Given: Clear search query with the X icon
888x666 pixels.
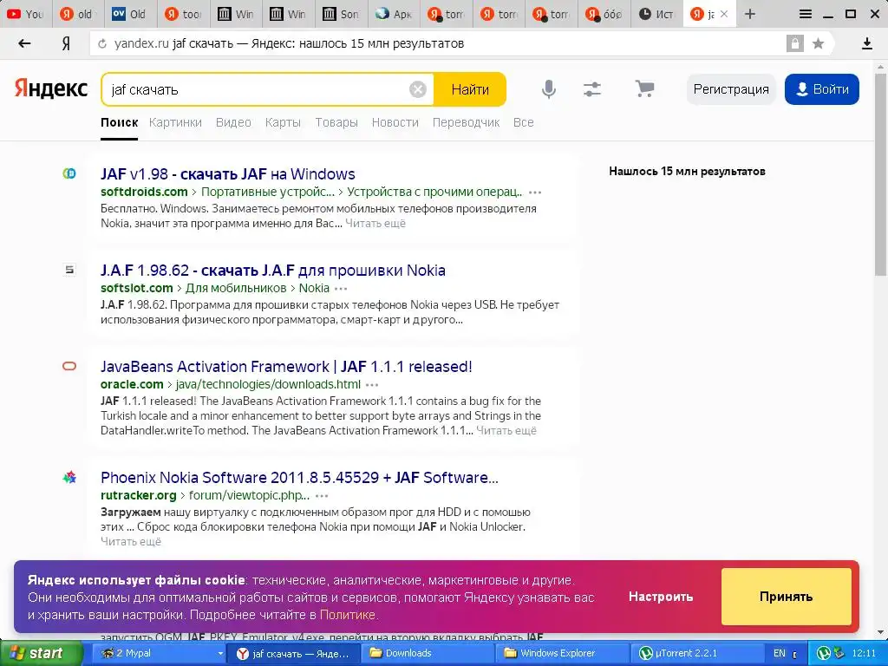Looking at the screenshot, I should click(418, 89).
